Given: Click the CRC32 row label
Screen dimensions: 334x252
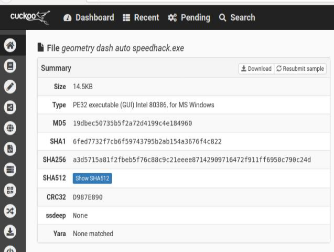Looking at the screenshot, I should coord(56,197).
